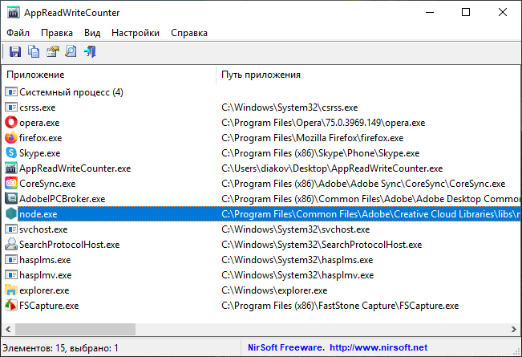The image size is (522, 357).
Task: Click path C:\Windows\explorer.exe
Action: [274, 290]
